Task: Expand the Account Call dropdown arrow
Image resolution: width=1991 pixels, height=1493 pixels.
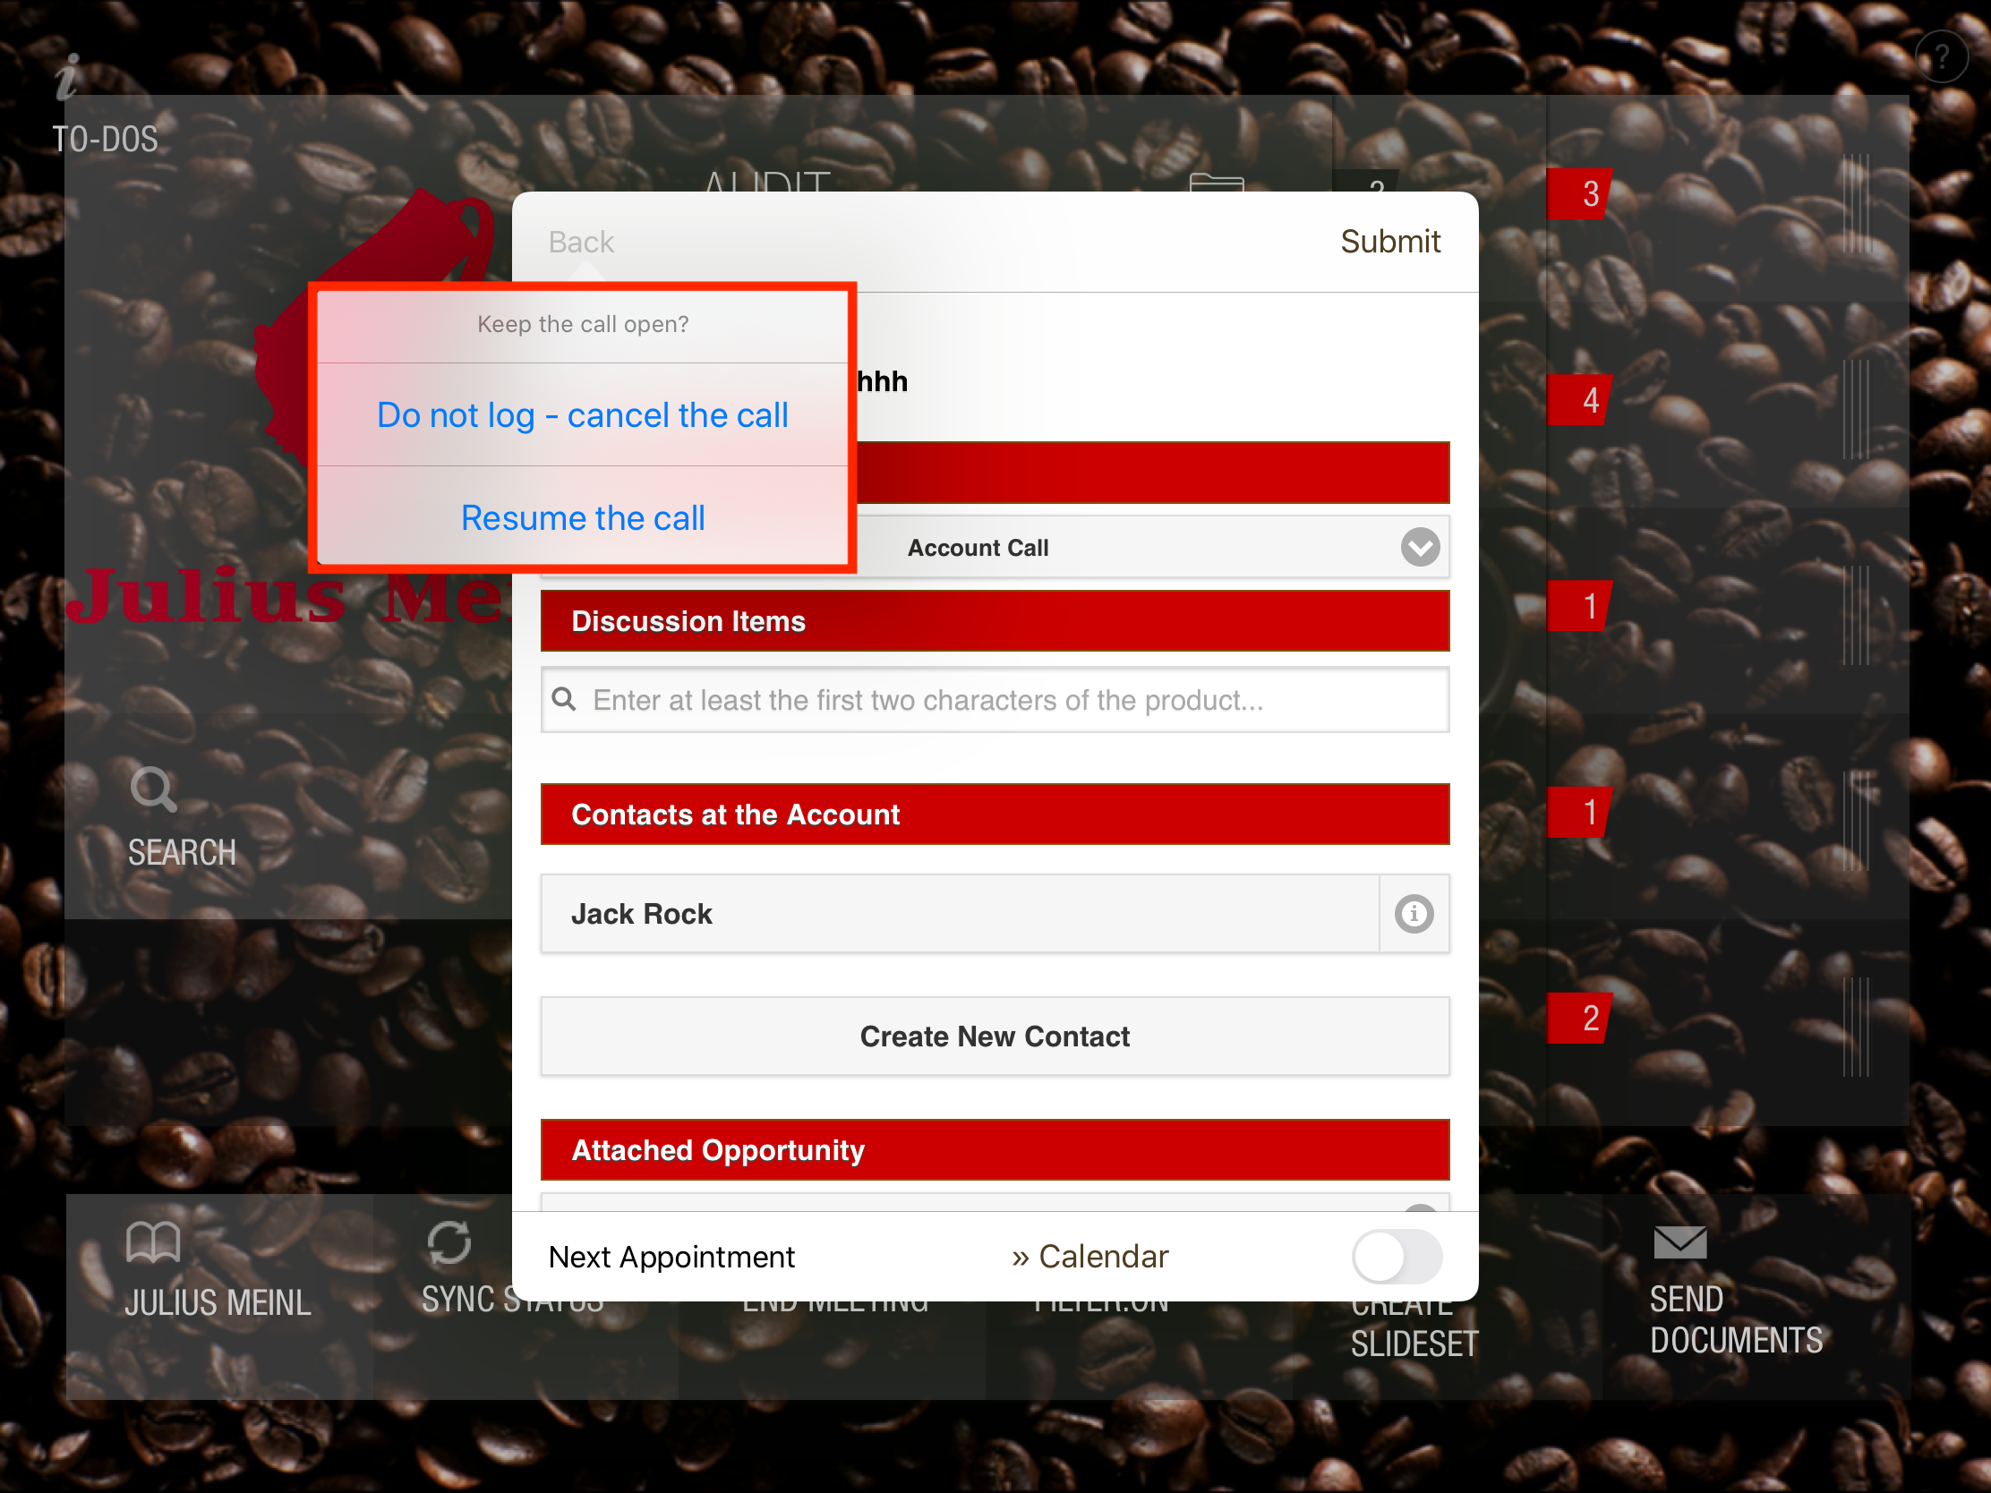Action: 1420,547
